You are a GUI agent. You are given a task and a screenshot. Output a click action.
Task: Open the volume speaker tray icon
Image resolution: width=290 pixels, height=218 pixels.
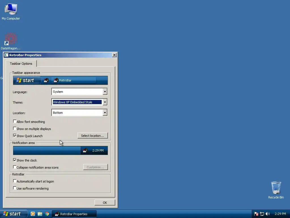point(267,214)
